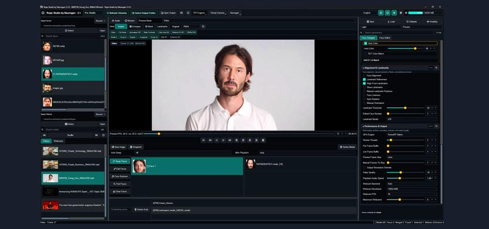Click the monitor icon next to Open Output

(x=188, y=13)
